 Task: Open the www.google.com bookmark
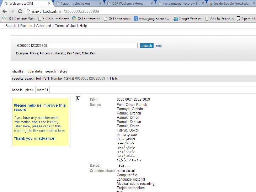pyautogui.click(x=152, y=18)
